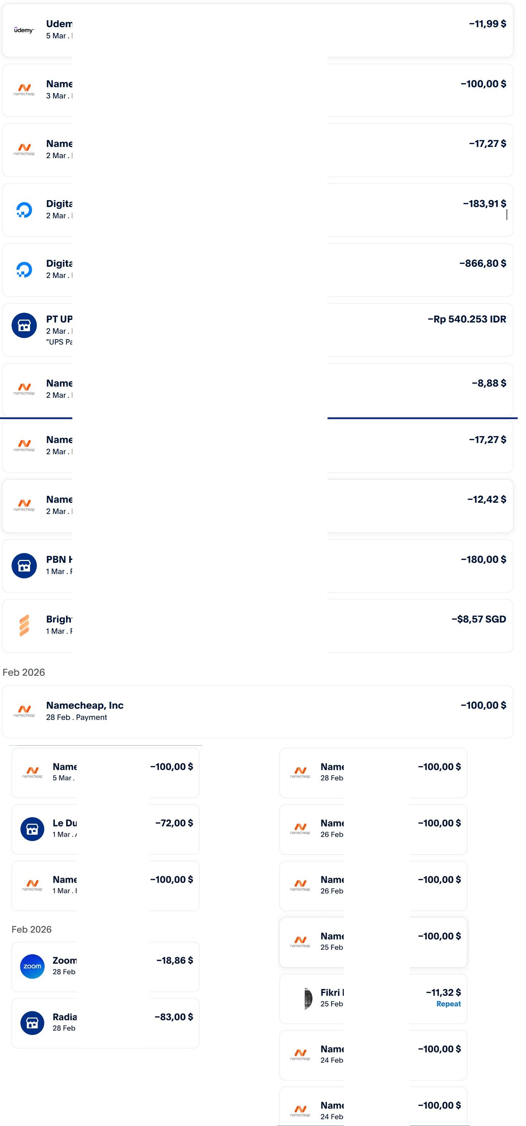Click the Udemy logo icon
526x1126 pixels.
click(24, 30)
